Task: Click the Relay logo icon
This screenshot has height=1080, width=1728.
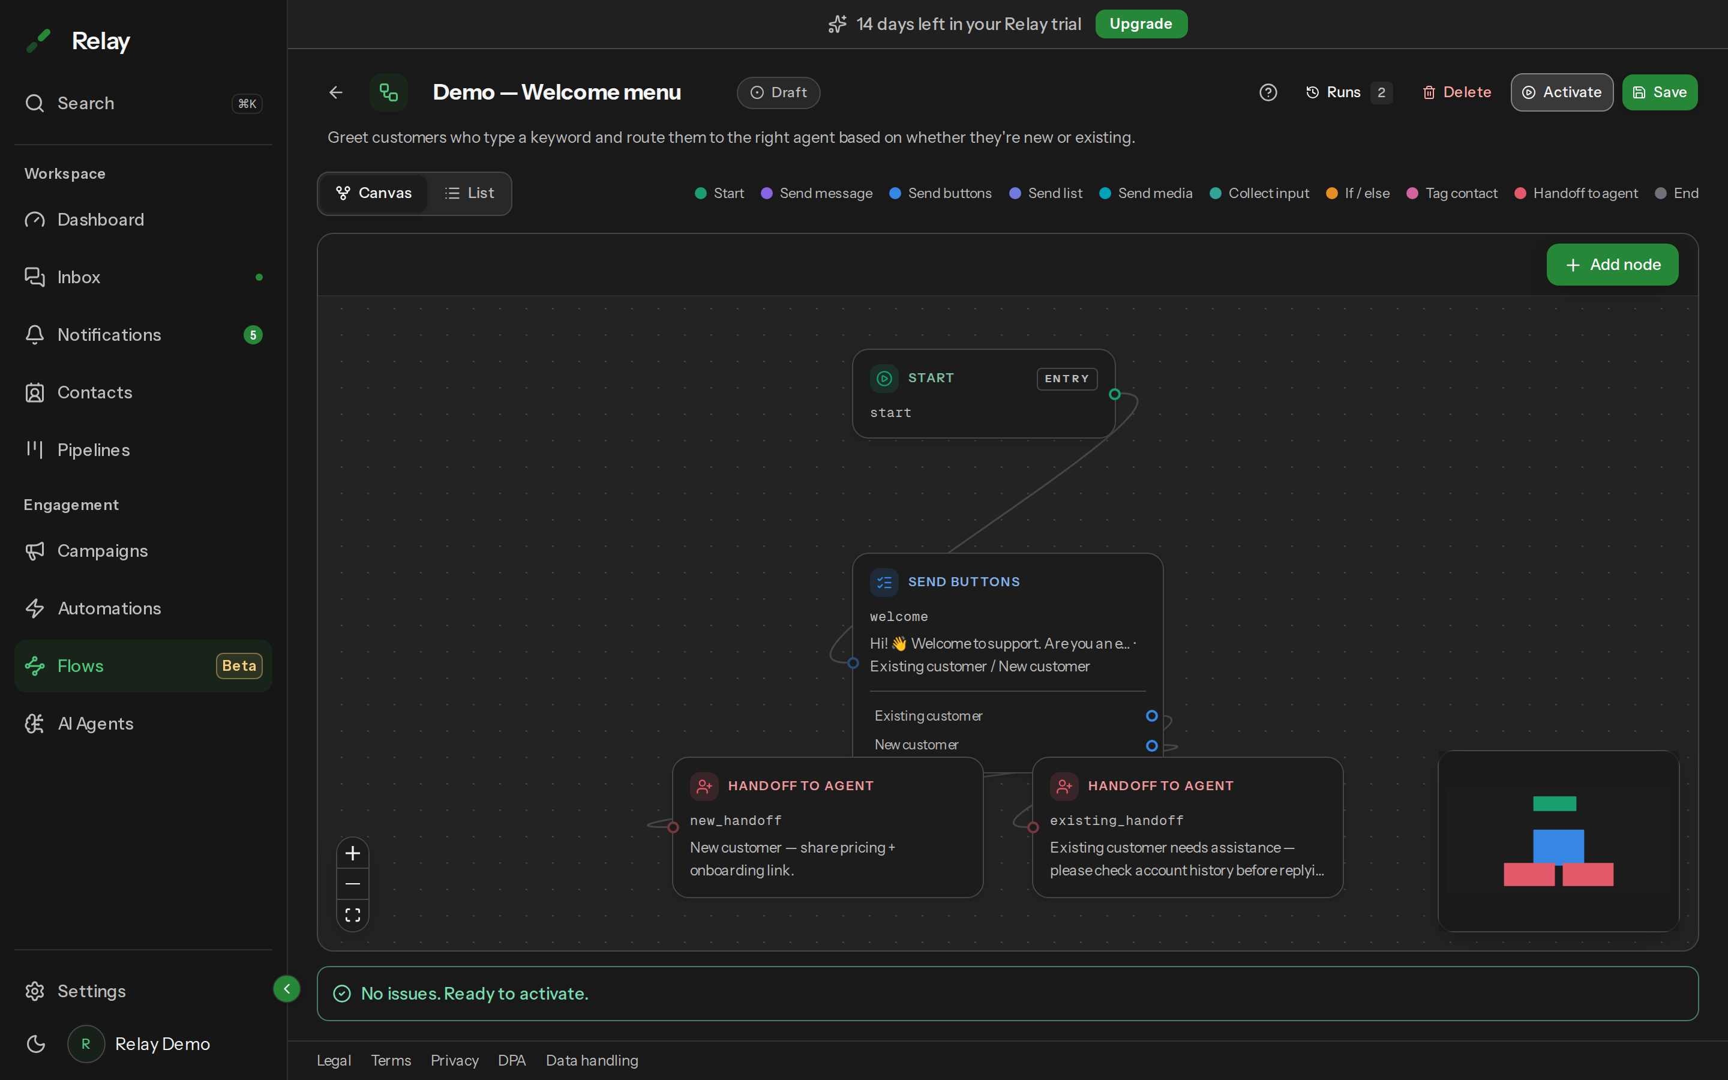Action: point(38,41)
